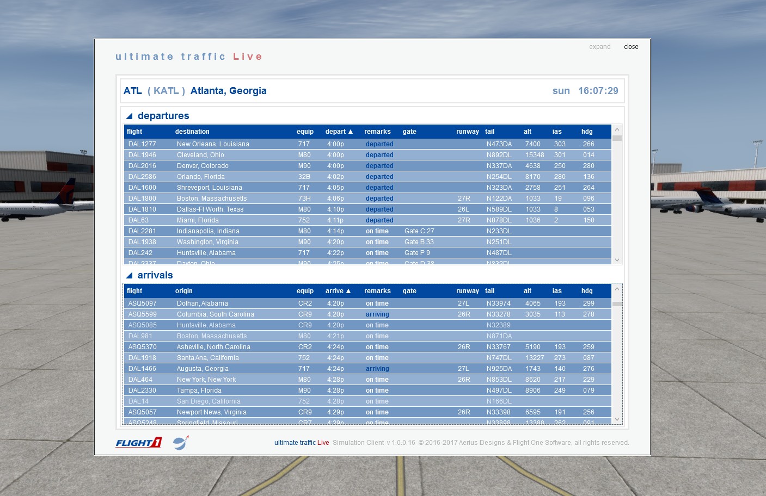Click the Flight1 logo
Screen dimensions: 766x496
coord(139,443)
